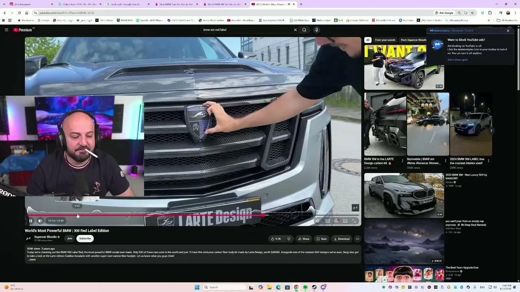Open options for 2024 BMW XM LABEL short

point(488,161)
